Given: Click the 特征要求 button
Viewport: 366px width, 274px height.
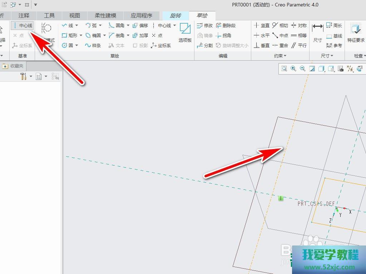Looking at the screenshot, I should tap(356, 32).
